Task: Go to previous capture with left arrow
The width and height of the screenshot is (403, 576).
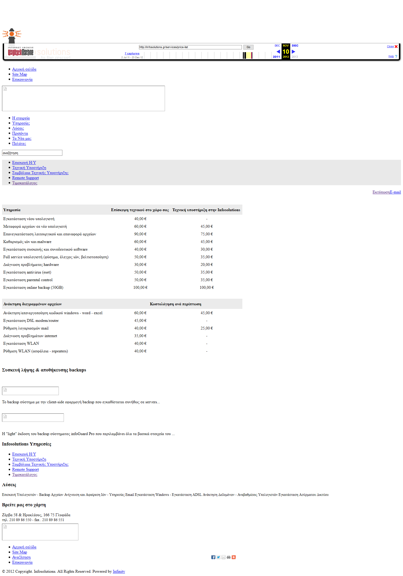Action: 278,52
